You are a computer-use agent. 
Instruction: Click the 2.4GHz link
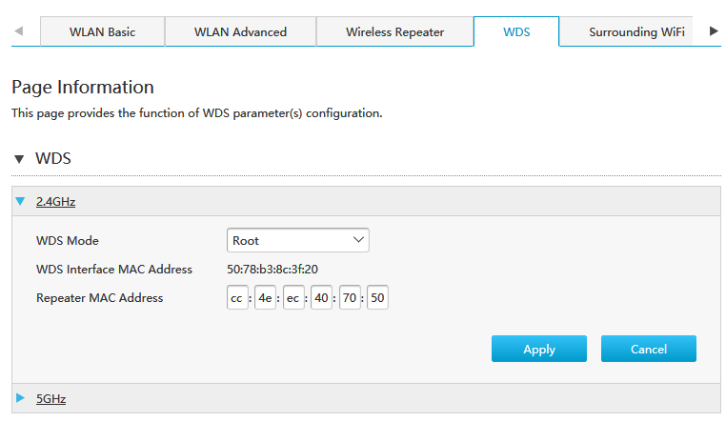[x=55, y=202]
